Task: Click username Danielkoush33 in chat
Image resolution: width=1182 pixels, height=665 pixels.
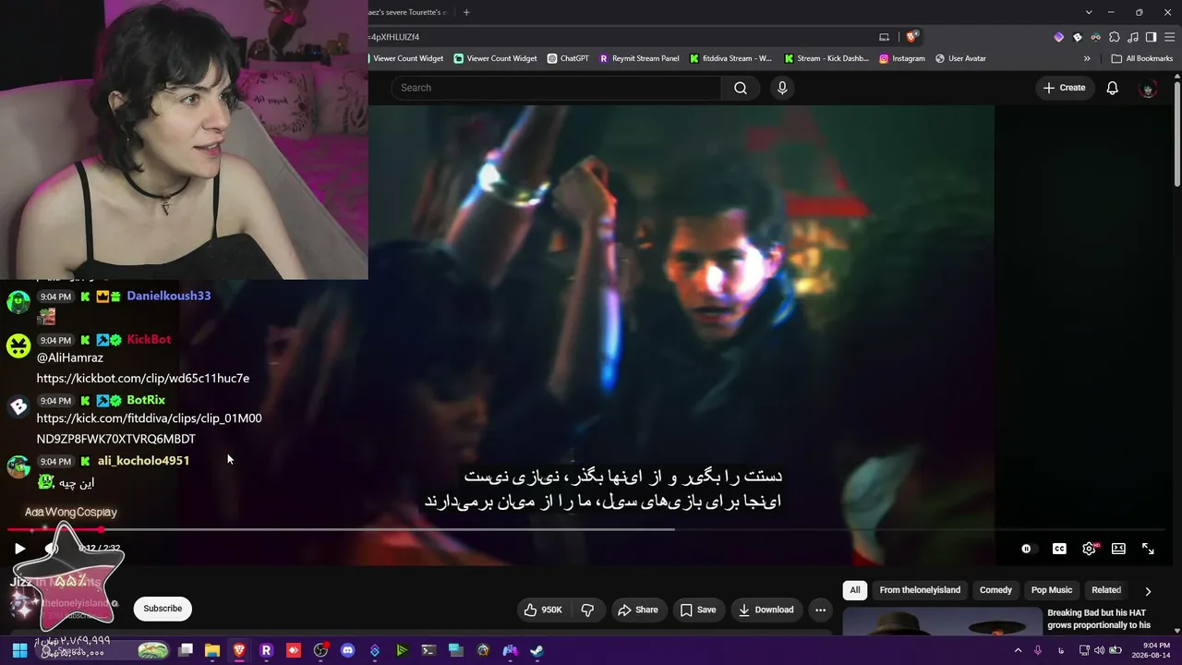Action: (x=169, y=296)
